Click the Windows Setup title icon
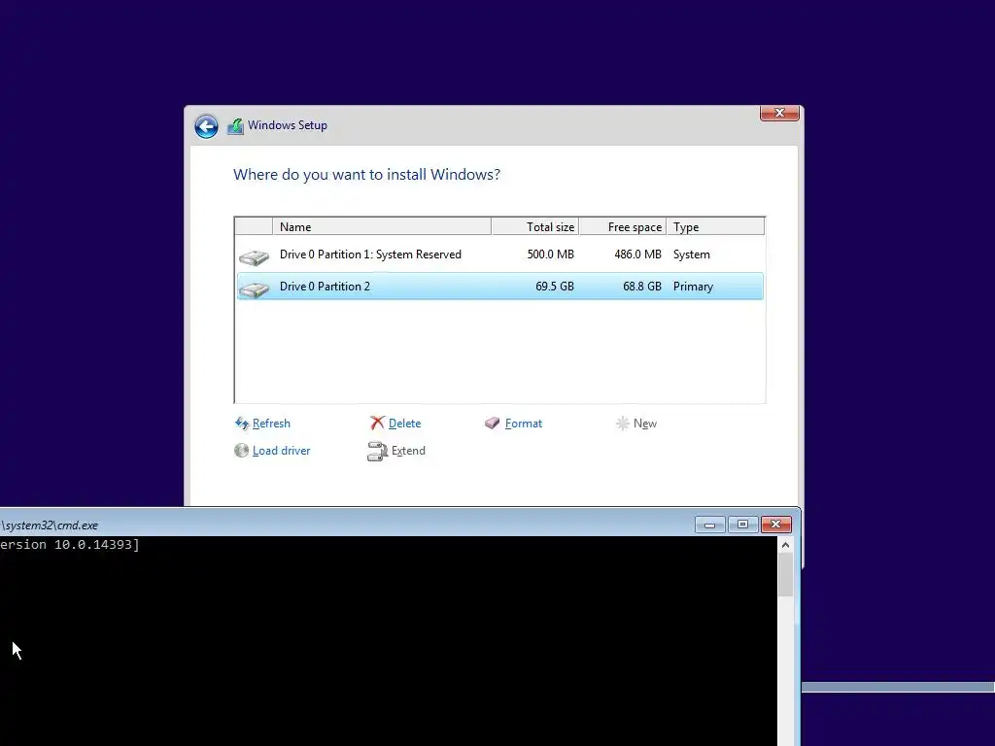 point(235,126)
